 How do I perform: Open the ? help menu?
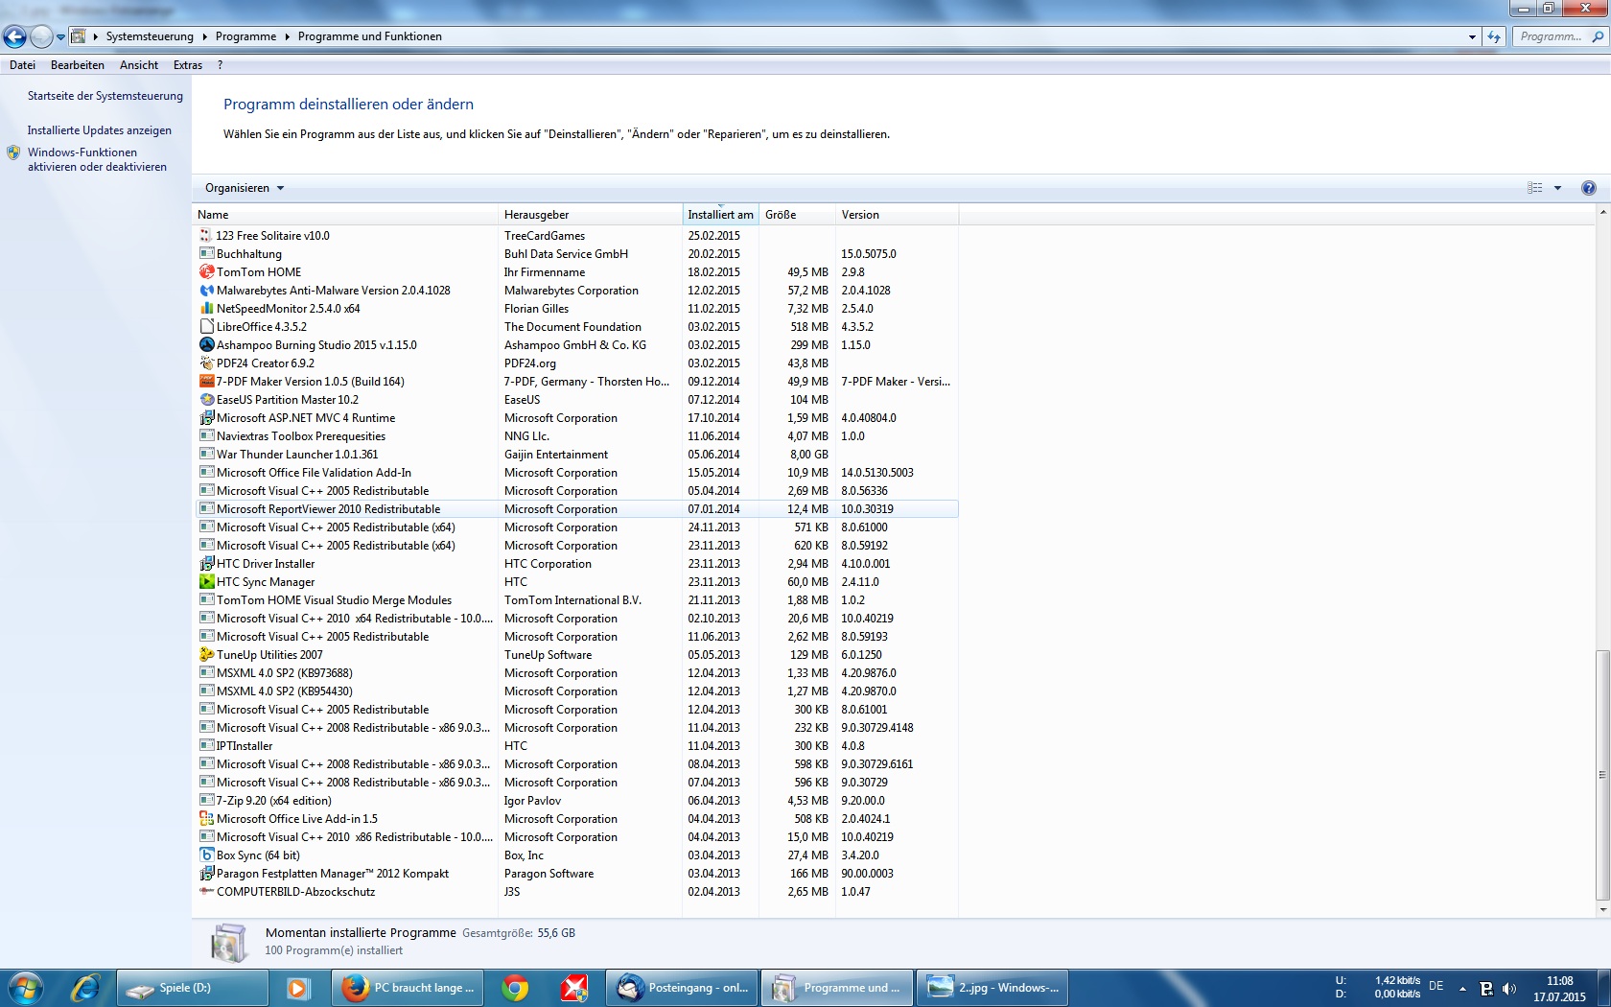(220, 65)
